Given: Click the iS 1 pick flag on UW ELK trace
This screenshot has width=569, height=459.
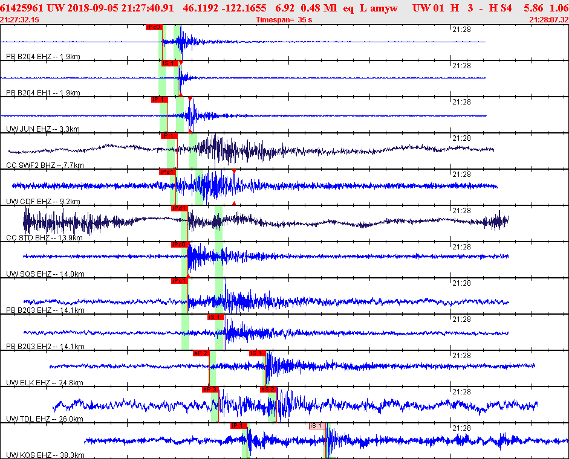Looking at the screenshot, I should coord(258,353).
